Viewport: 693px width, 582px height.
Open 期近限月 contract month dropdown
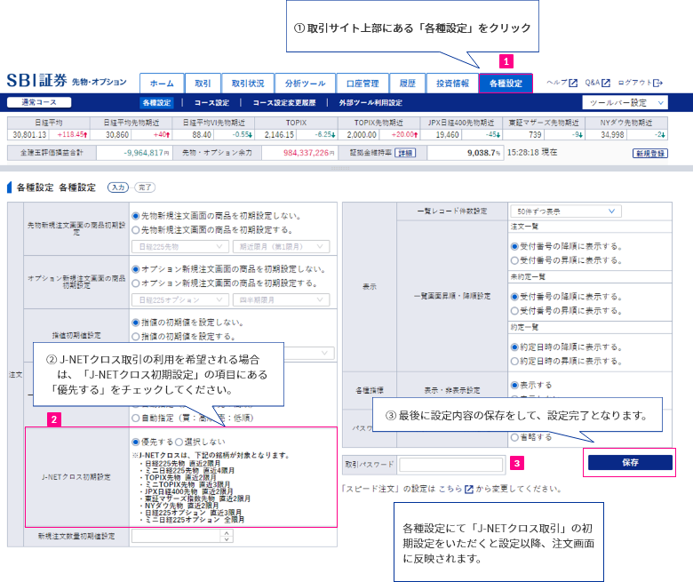281,247
